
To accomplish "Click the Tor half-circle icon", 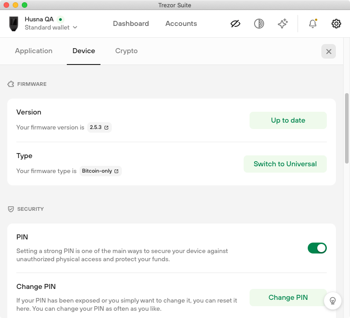I will (x=259, y=24).
